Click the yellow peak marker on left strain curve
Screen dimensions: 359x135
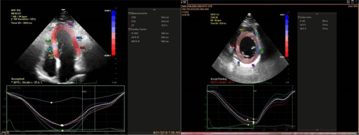click(x=51, y=103)
